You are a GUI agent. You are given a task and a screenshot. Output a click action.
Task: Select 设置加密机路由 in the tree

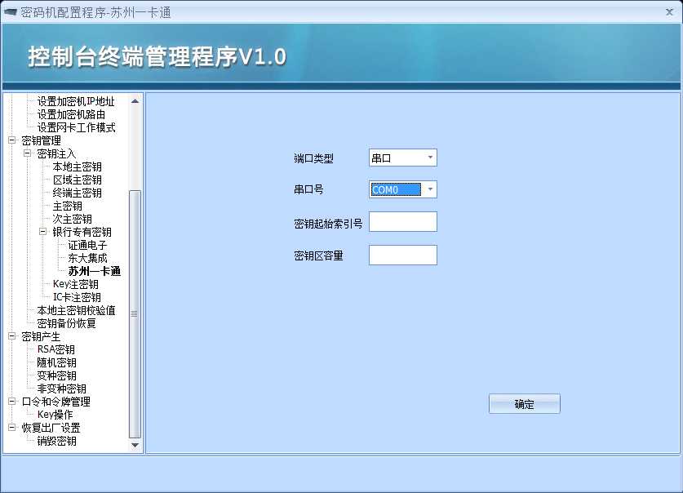click(x=71, y=114)
